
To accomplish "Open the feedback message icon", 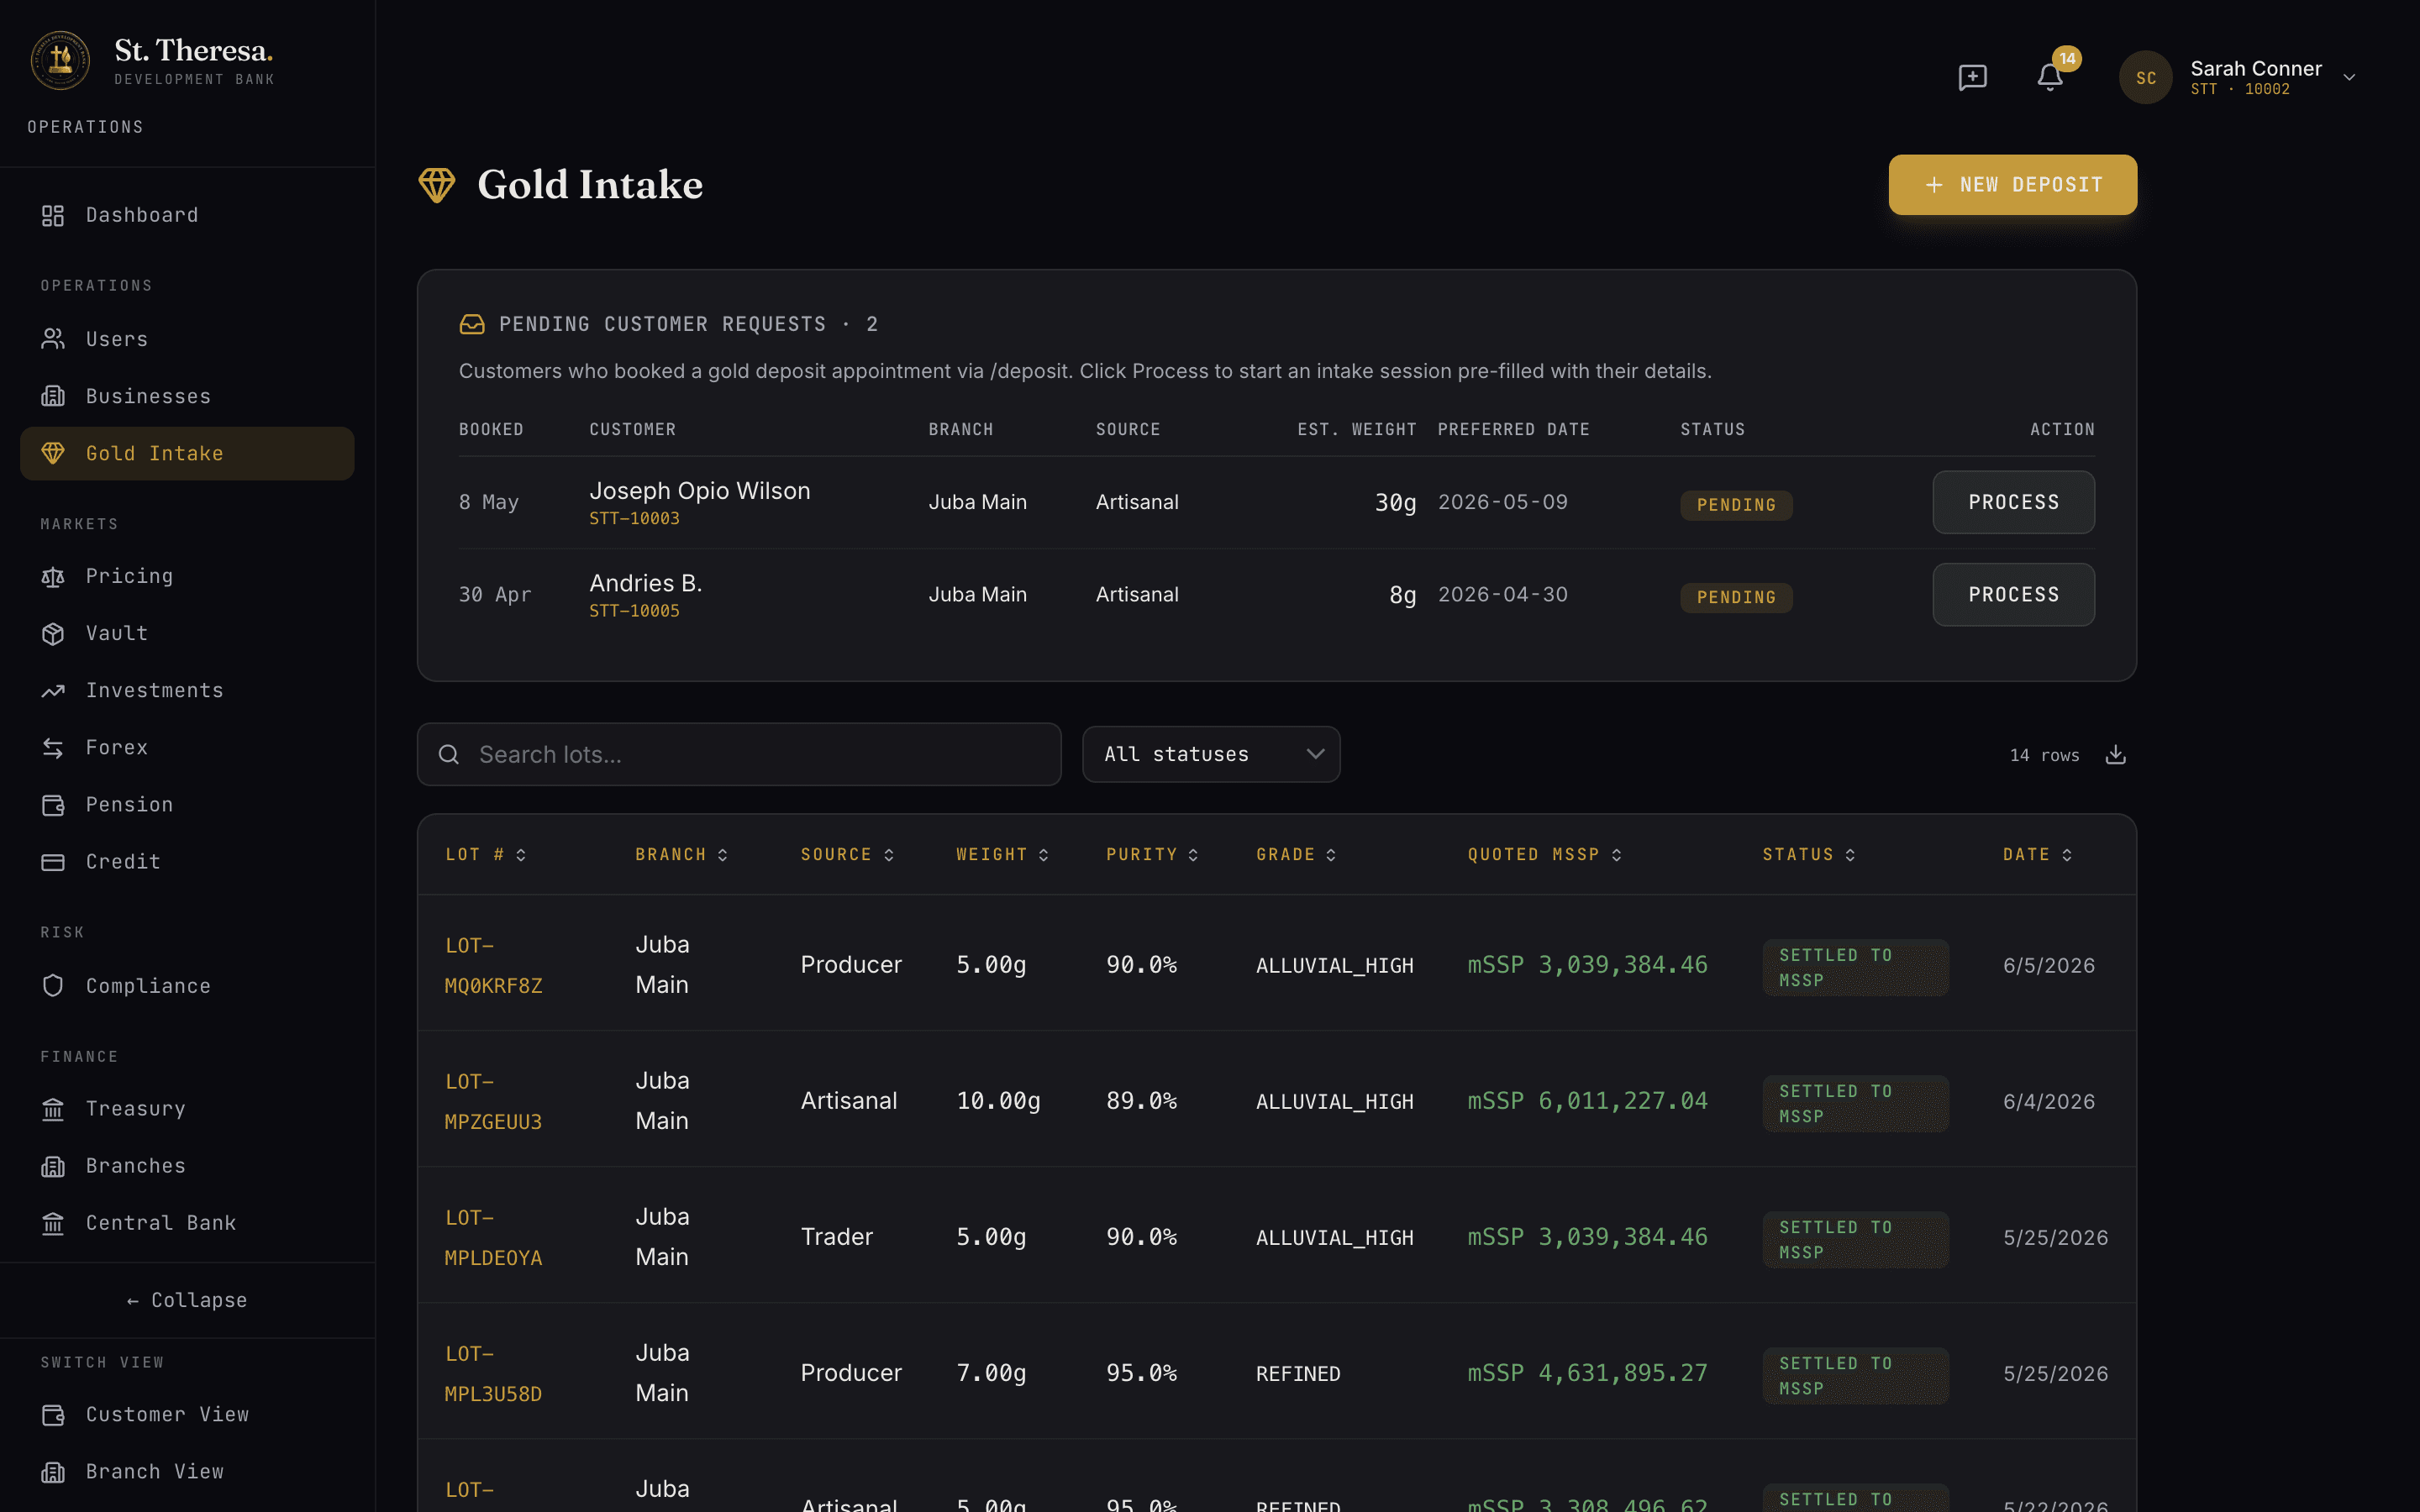I will 1972,77.
